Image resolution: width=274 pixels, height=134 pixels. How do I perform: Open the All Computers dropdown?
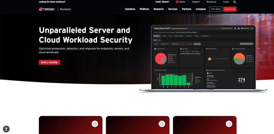[181, 44]
